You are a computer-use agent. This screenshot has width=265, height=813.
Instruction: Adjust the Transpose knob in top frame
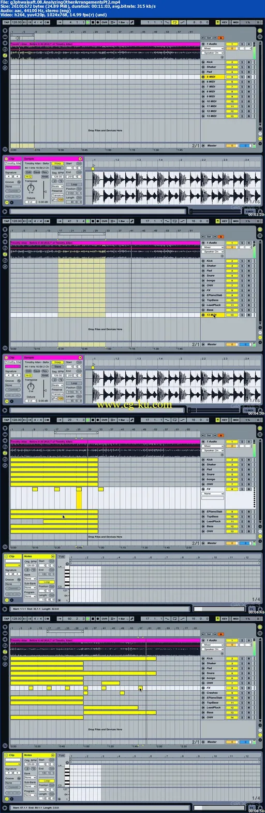coord(31,188)
